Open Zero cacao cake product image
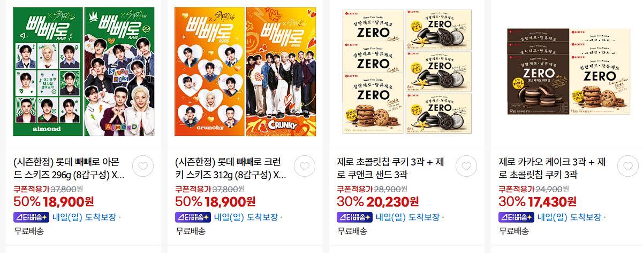This screenshot has width=643, height=253. (569, 72)
